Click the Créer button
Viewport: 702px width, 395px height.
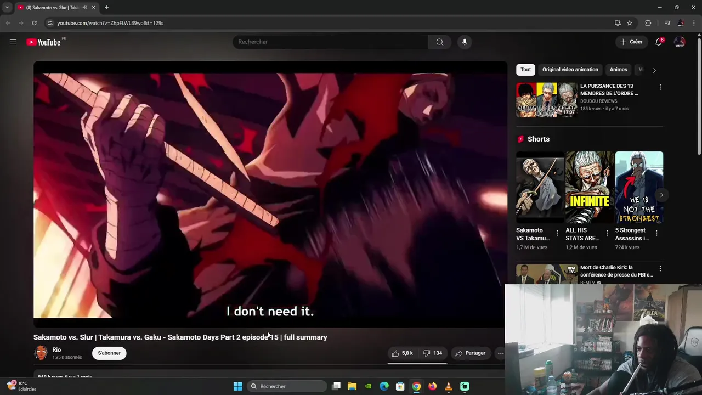(x=631, y=42)
